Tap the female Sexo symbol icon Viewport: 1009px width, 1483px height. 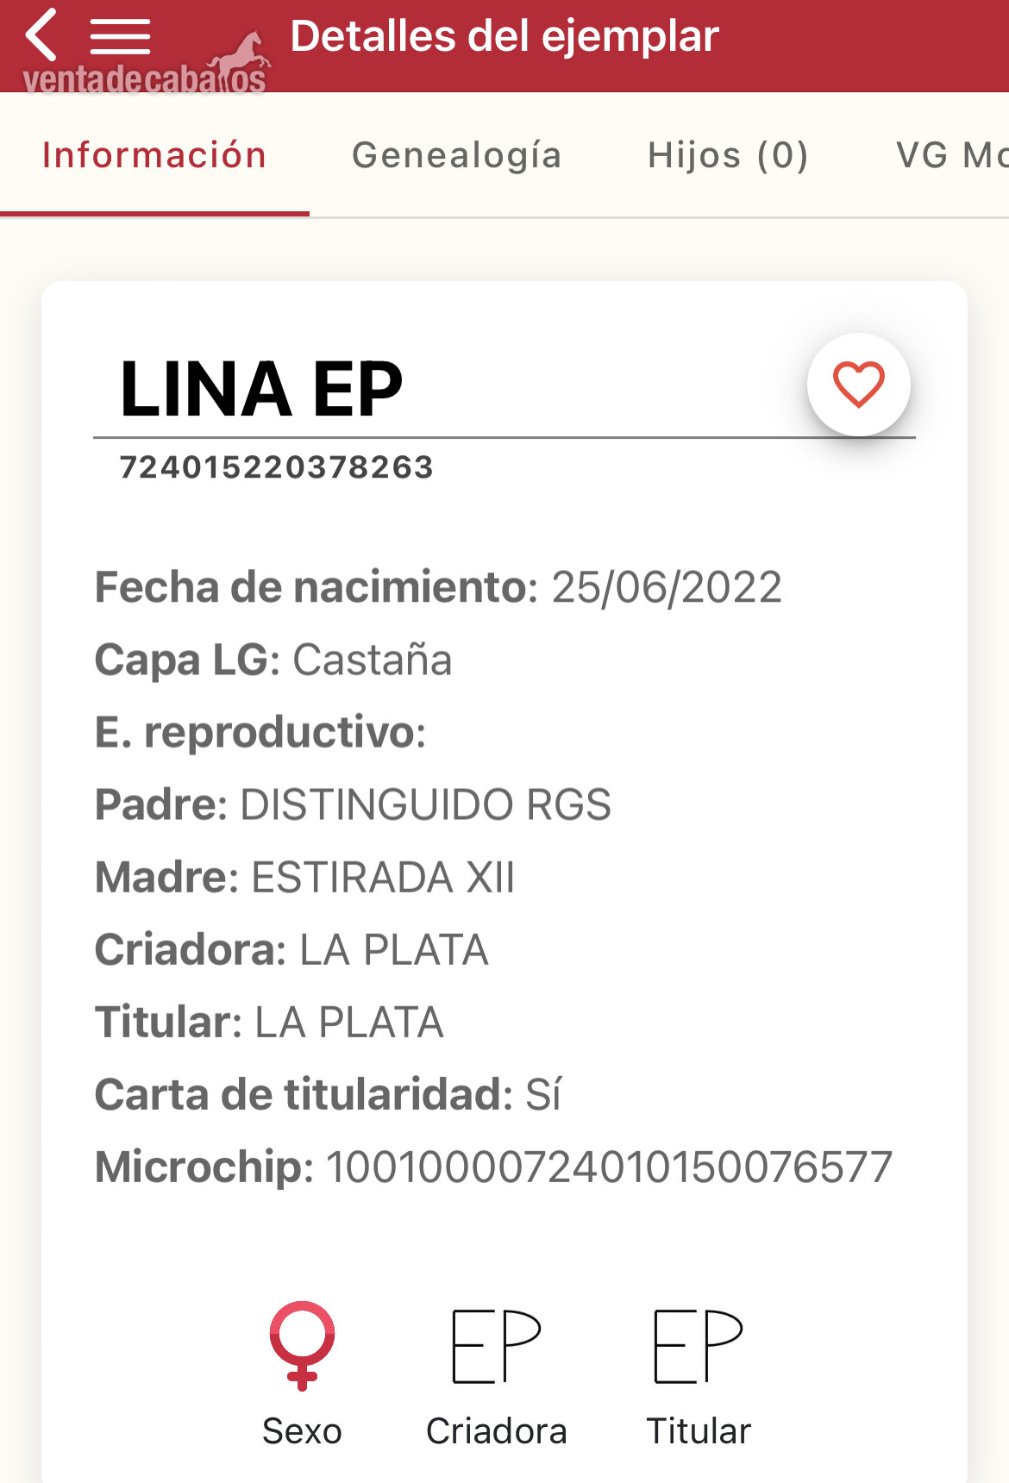pyautogui.click(x=302, y=1345)
